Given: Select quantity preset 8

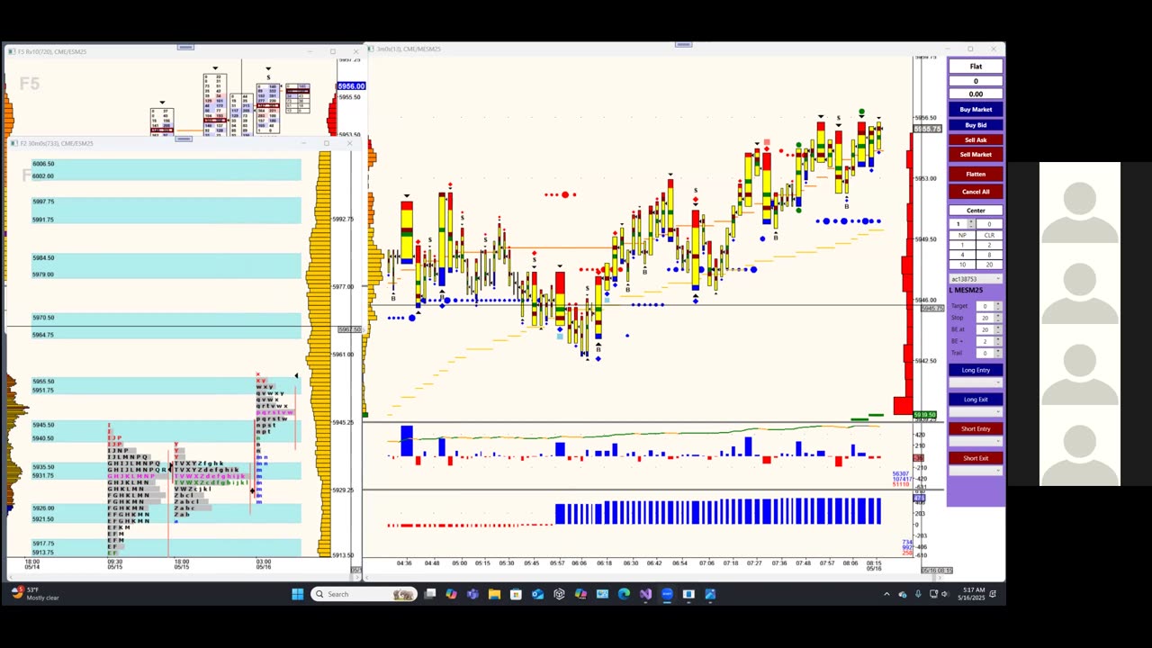Looking at the screenshot, I should [989, 255].
